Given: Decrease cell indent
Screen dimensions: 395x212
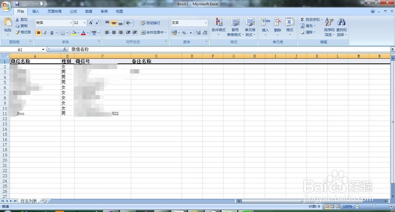Looking at the screenshot, I should click(x=128, y=32).
